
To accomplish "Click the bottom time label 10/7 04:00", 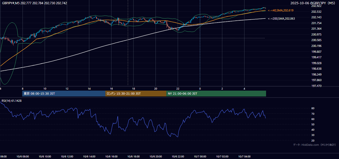I will pyautogui.click(x=244, y=157).
